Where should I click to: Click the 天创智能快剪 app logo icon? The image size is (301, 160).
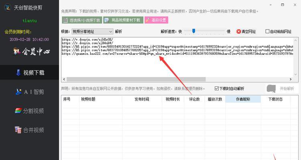[8, 8]
